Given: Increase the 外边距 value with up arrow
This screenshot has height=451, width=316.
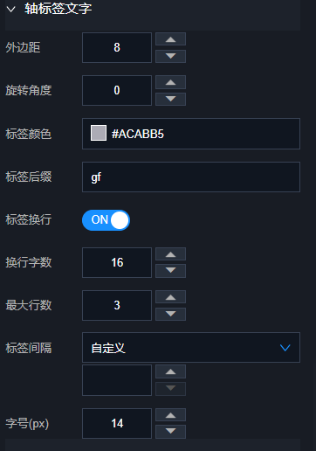Looking at the screenshot, I should point(170,39).
